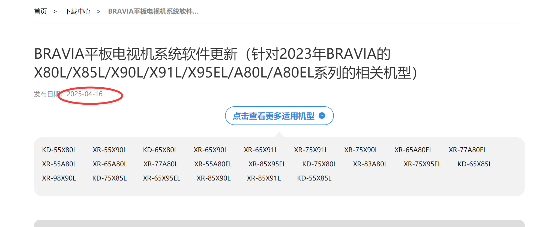Select the release date 2025-04-16 text
This screenshot has width=551, height=227.
[x=85, y=94]
